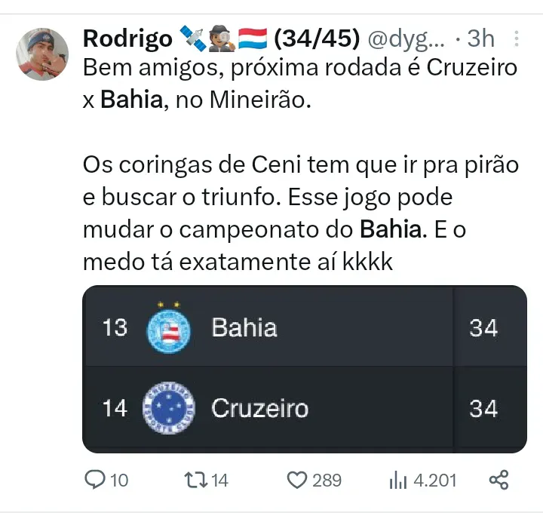The width and height of the screenshot is (543, 522).
Task: Like the tweet with the heart icon
Action: 299,480
